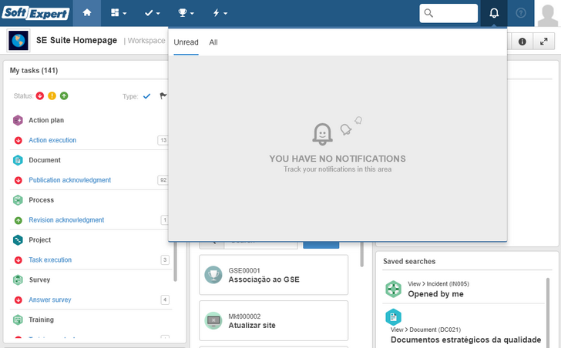Click the teal Document icon in Saved searches
Viewport: 561px width, 348px height.
click(393, 317)
